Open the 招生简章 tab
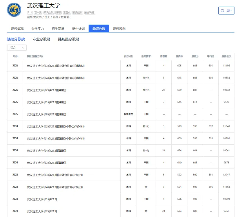The image size is (247, 217). pos(58,29)
